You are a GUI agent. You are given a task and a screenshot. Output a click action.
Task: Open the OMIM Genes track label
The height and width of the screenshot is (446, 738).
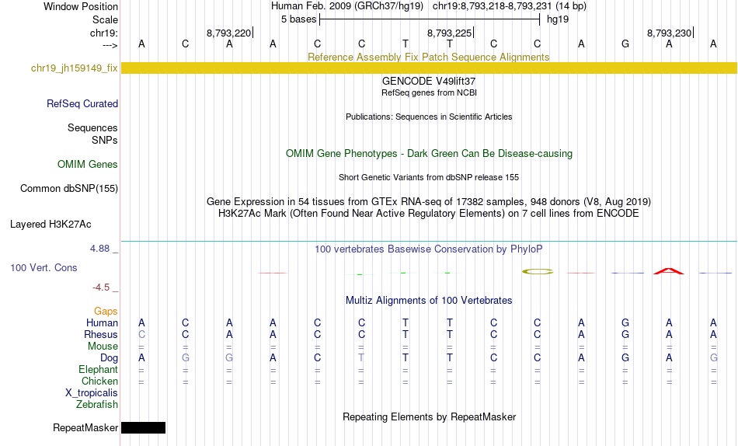click(x=88, y=165)
